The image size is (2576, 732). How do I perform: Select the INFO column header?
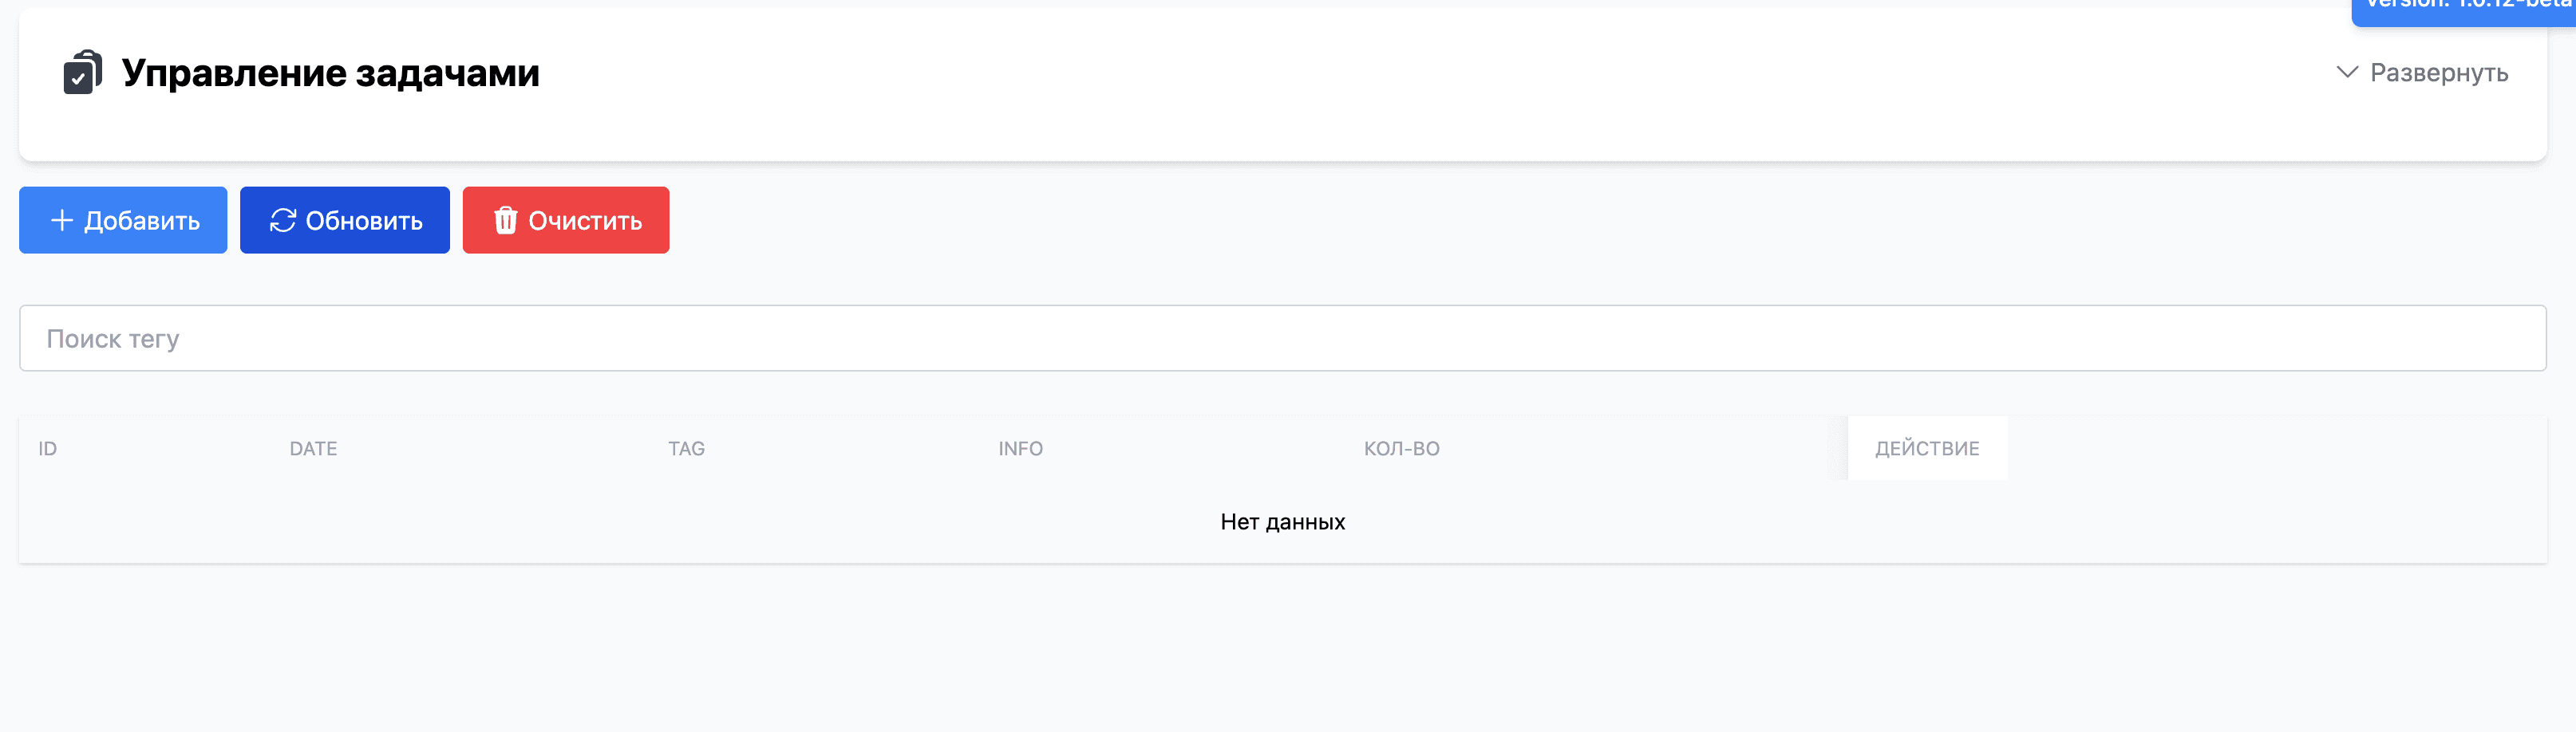pos(1020,450)
